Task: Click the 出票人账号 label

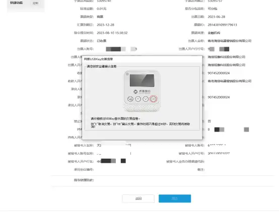Action: tap(86, 49)
